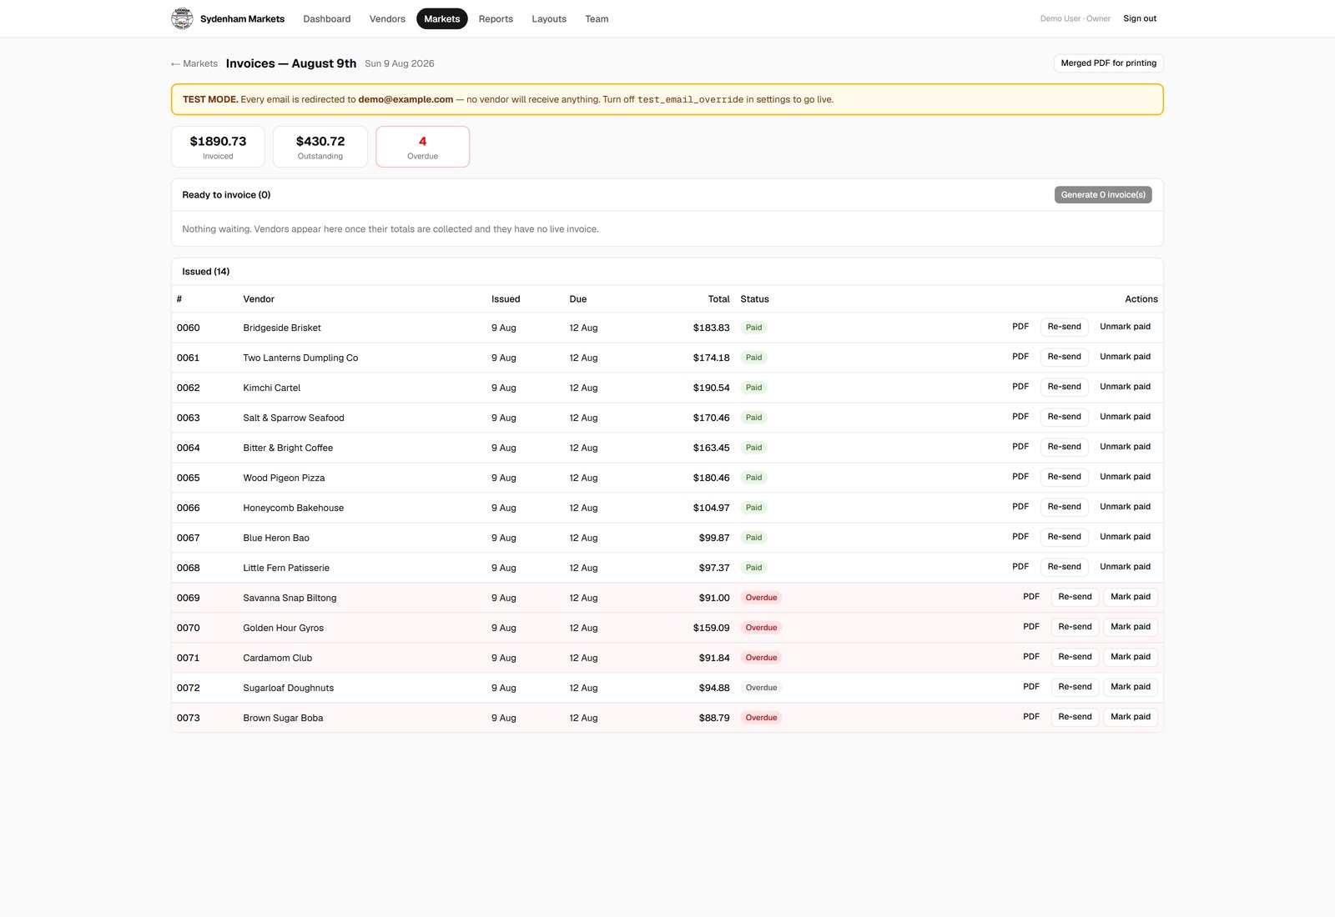Open PDF for Honeycomb Bakehouse invoice
Screen dimensions: 1335x917
coord(1020,507)
